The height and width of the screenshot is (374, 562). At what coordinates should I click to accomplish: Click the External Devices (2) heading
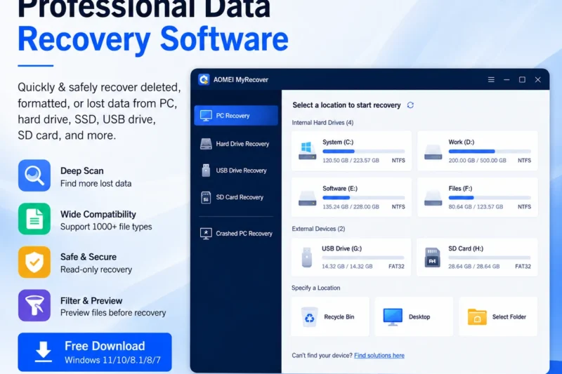(318, 229)
